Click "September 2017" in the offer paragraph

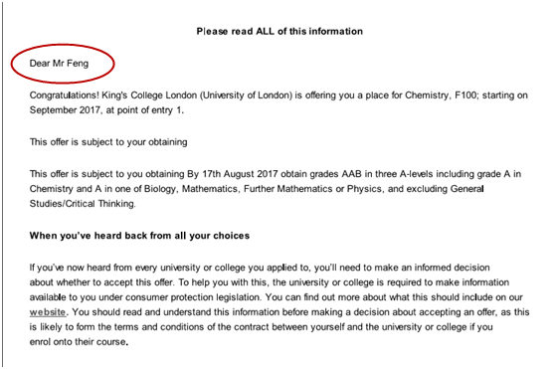pos(65,110)
